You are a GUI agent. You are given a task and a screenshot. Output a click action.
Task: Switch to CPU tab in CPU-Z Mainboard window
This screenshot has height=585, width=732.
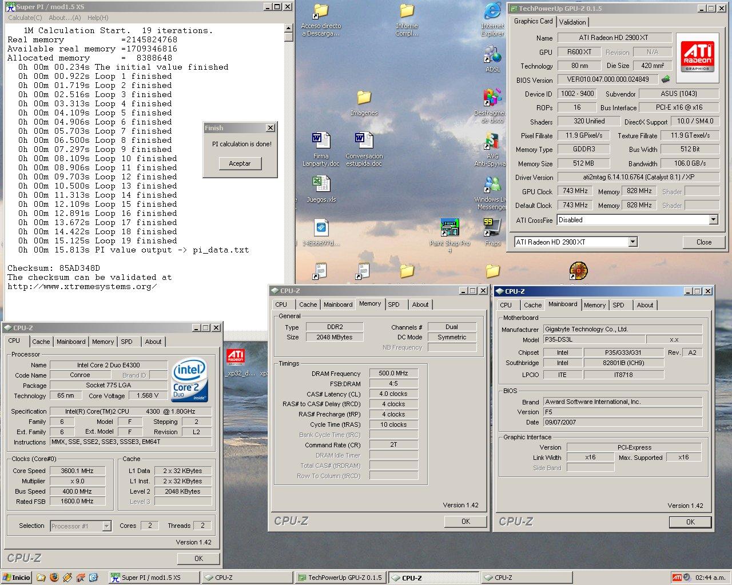coord(506,305)
